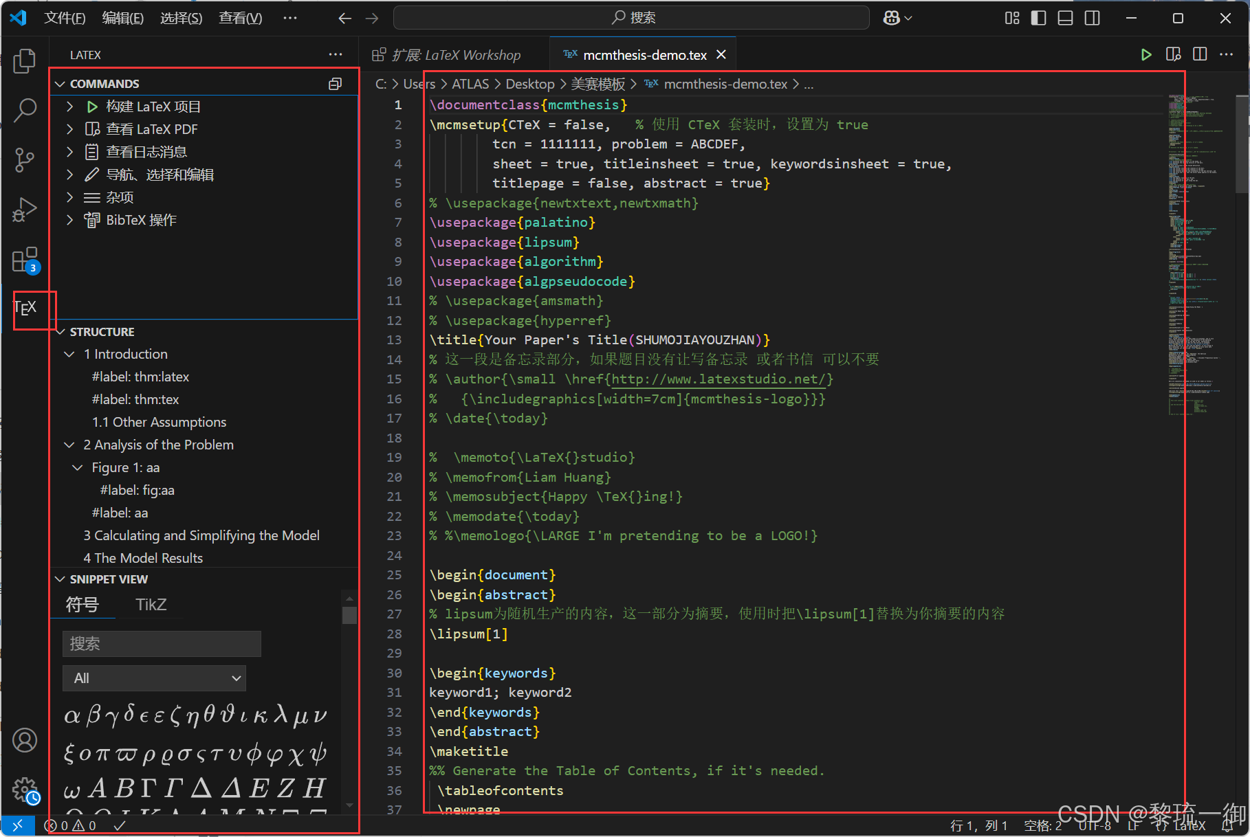Open the title bar menu overflow ellipsis
Viewport: 1250px width, 837px height.
[x=290, y=18]
